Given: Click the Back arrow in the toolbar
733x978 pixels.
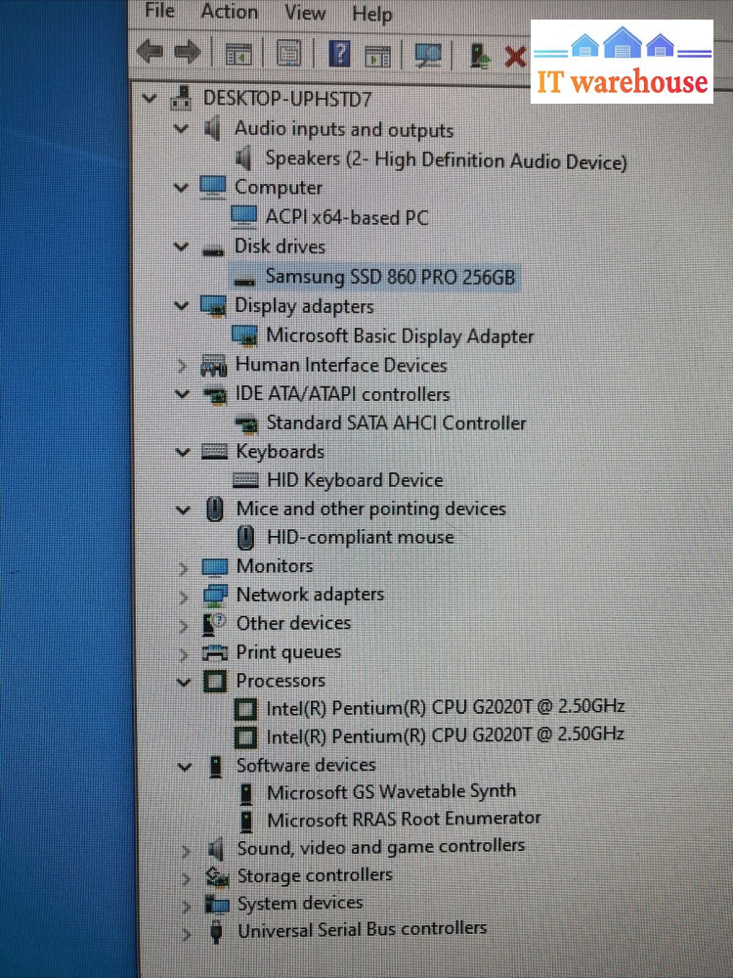Looking at the screenshot, I should [150, 52].
